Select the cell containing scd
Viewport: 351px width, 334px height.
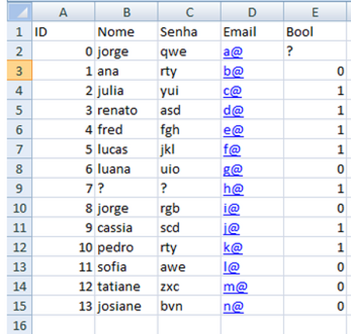click(189, 228)
